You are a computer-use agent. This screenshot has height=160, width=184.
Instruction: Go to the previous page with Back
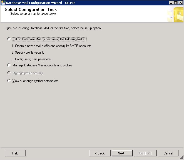[x=100, y=153]
